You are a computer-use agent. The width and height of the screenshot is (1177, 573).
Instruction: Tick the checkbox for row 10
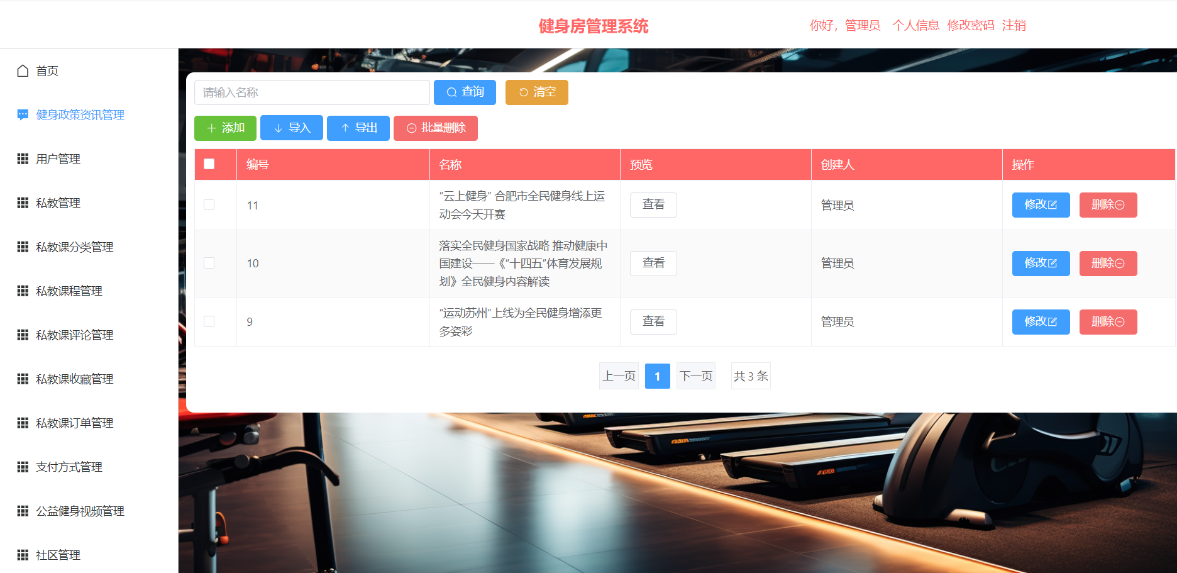(209, 263)
